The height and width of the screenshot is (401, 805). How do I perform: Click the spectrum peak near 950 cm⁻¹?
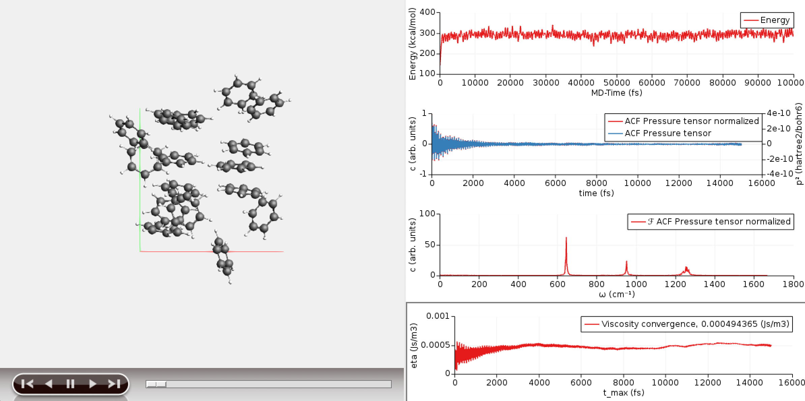626,268
